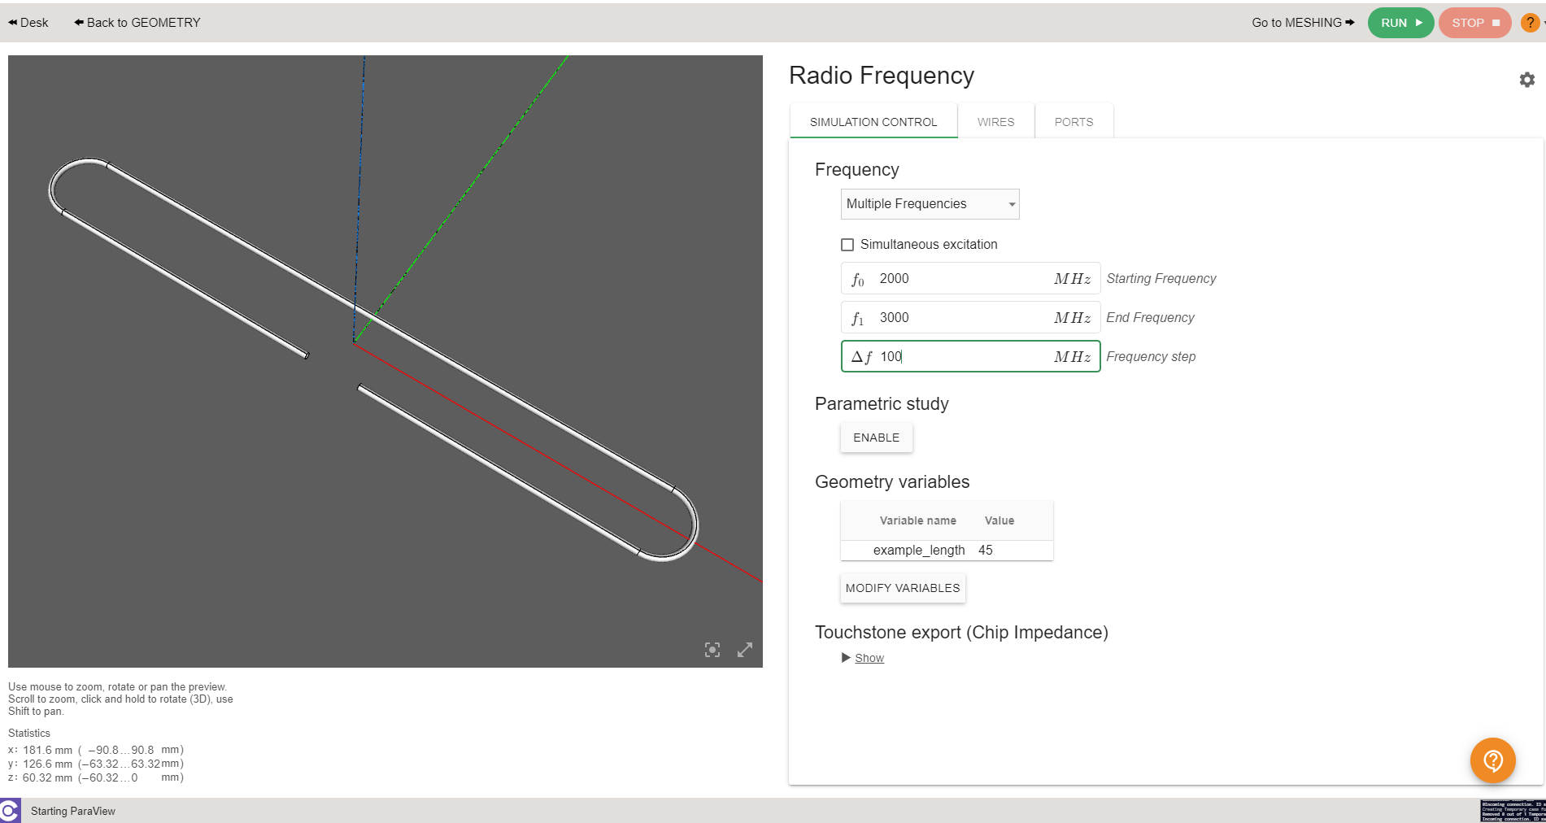Viewport: 1546px width, 823px height.
Task: Click the MODIFY VARIABLES button
Action: pyautogui.click(x=903, y=588)
